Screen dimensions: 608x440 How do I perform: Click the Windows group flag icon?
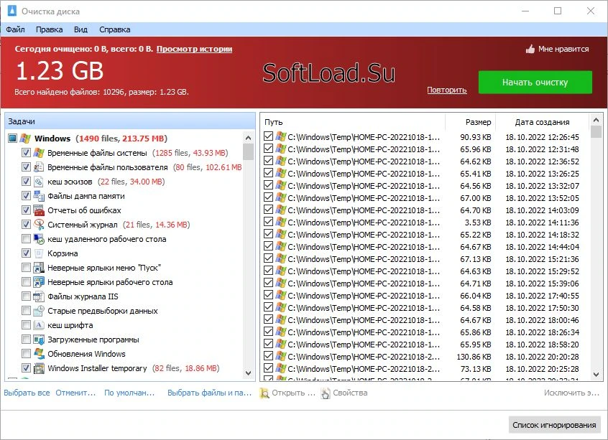click(25, 139)
